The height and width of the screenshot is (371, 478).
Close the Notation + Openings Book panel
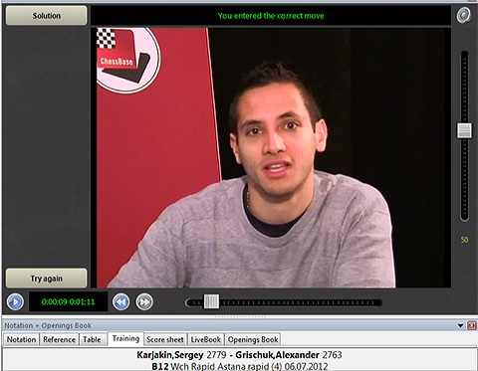click(471, 325)
